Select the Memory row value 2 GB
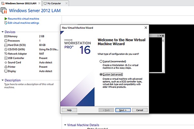 coord(42,36)
